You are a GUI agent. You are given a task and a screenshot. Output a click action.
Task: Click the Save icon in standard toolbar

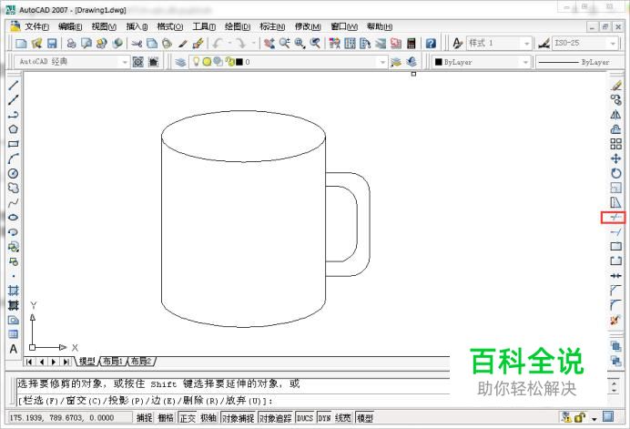(x=52, y=43)
